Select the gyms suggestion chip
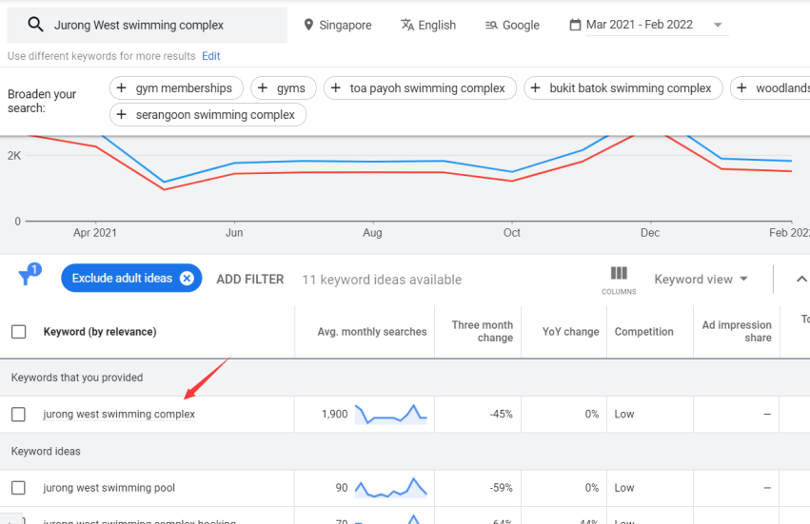The height and width of the screenshot is (524, 810). tap(283, 87)
